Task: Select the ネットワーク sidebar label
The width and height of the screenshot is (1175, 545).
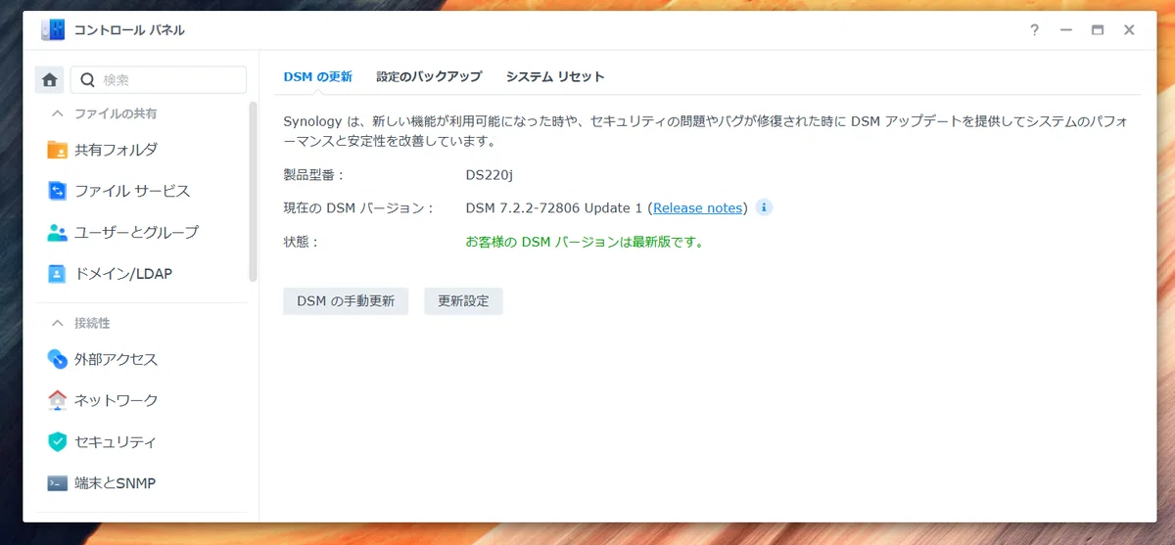Action: pos(116,400)
